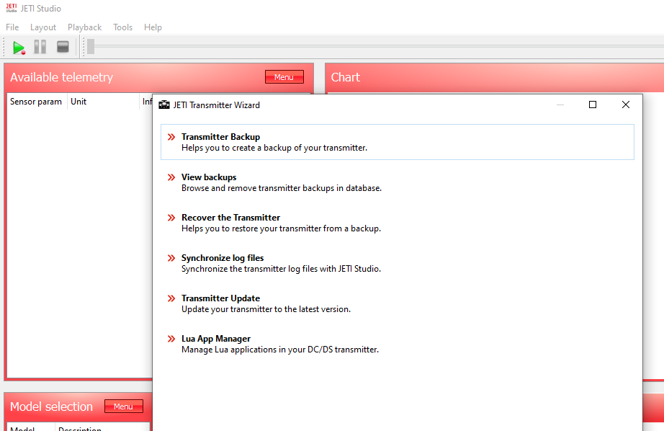664x431 pixels.
Task: Click the Model selection panel title
Action: tap(51, 406)
